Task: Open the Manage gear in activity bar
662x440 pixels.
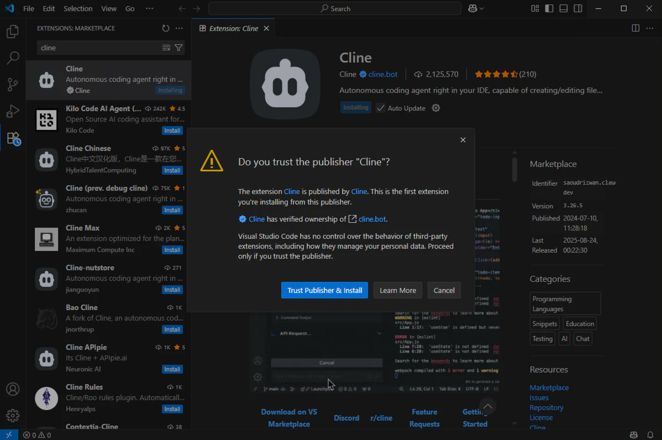Action: pos(13,416)
